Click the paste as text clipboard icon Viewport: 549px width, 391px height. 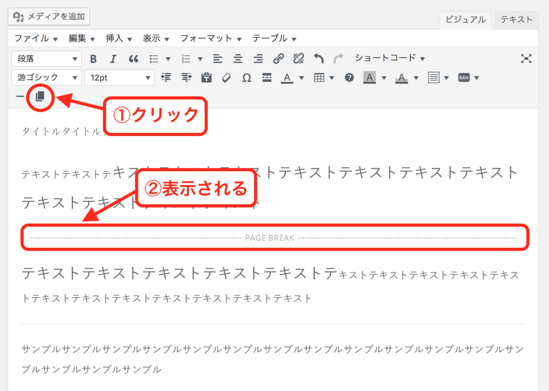click(206, 78)
